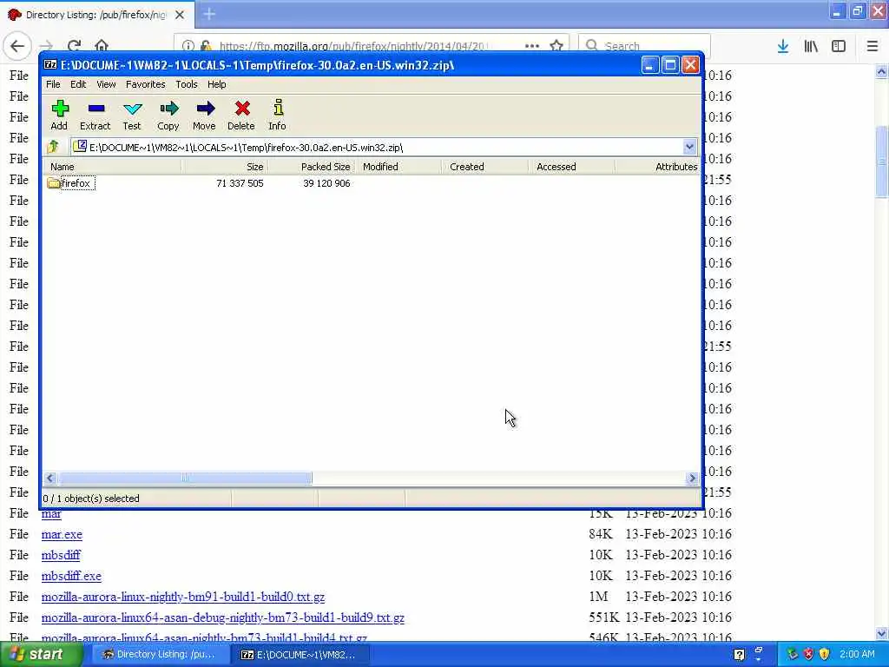Open the View menu in 7-Zip
The height and width of the screenshot is (667, 889).
pyautogui.click(x=106, y=84)
